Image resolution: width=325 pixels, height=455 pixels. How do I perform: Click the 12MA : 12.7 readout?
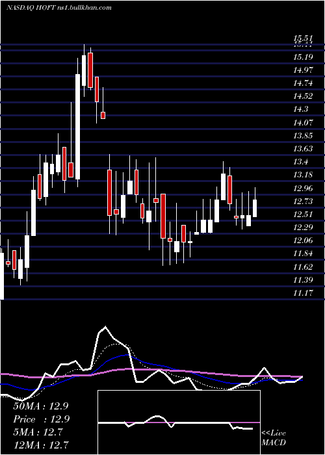pyautogui.click(x=41, y=445)
